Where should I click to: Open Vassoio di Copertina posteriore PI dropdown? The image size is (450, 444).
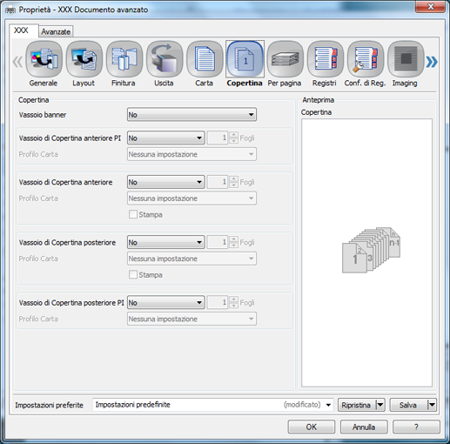coord(166,303)
